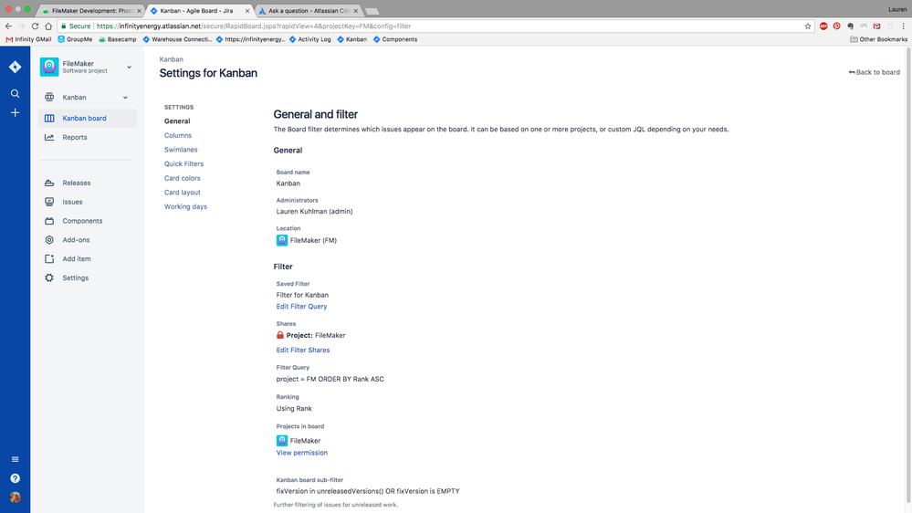Click the Lauren Kuhlman (admin) administrators value
Image resolution: width=912 pixels, height=513 pixels.
coord(314,211)
